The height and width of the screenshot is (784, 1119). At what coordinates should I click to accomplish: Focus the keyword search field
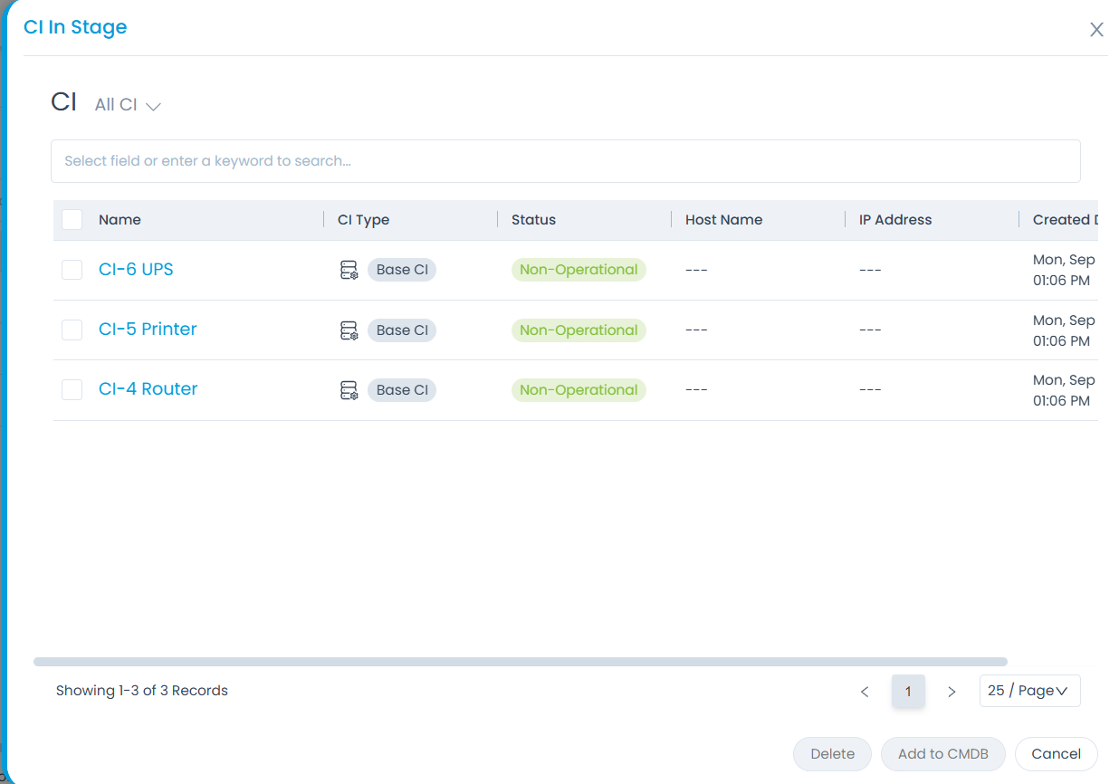pyautogui.click(x=565, y=161)
